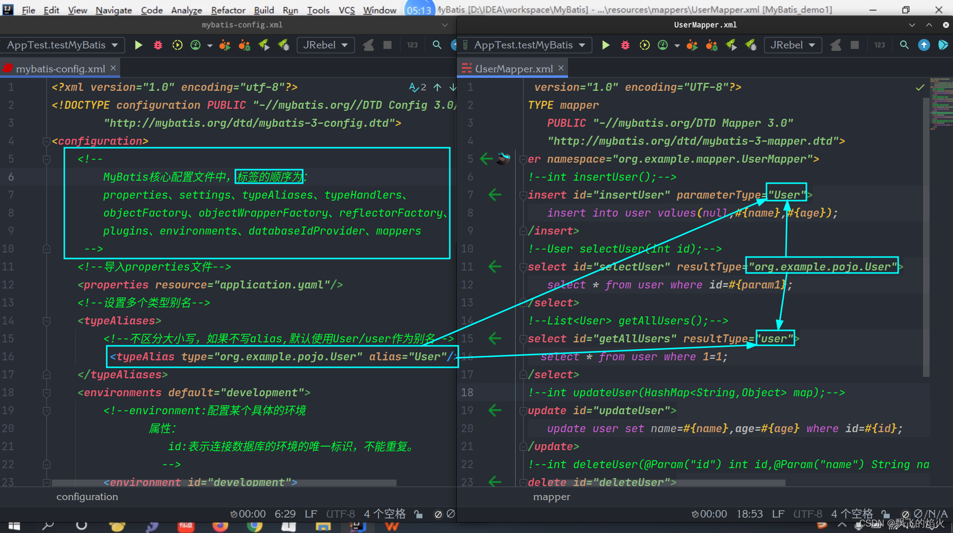Open the Windows Start button

coord(14,527)
